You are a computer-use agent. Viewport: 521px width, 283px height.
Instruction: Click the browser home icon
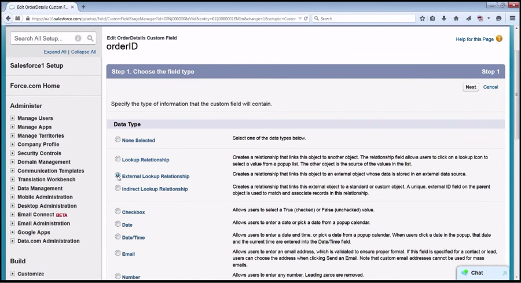[x=456, y=19]
